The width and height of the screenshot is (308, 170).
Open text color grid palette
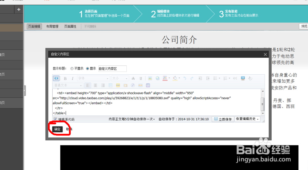165,78
